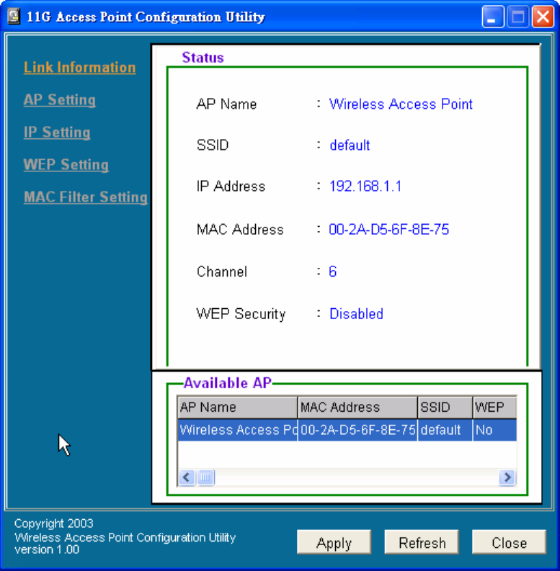This screenshot has width=560, height=571.
Task: Click the 'default' SSID cell in the table
Action: click(x=445, y=430)
